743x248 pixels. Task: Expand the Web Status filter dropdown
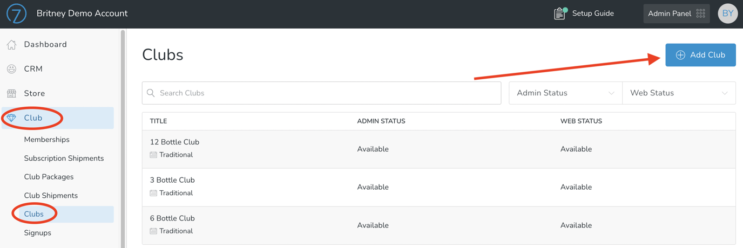[x=678, y=93]
